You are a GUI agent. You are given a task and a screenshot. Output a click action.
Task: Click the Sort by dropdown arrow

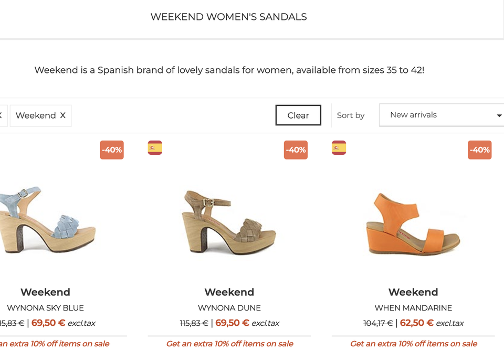(499, 115)
